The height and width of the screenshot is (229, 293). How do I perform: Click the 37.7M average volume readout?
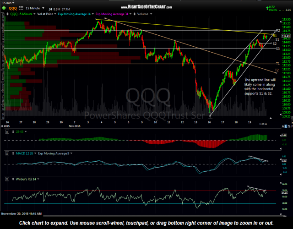pos(66,9)
